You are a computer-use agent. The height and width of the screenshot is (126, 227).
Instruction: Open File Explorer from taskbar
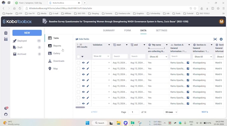click(119, 123)
